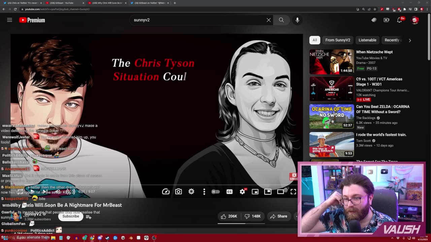Dislike the video showing 148K
The height and width of the screenshot is (242, 431).
click(253, 216)
